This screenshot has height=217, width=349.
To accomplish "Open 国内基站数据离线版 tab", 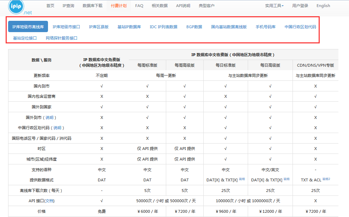I will tap(229, 27).
